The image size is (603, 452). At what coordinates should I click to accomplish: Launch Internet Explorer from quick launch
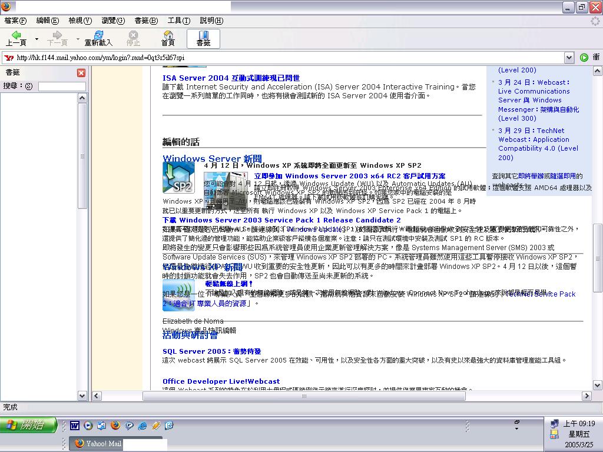[142, 426]
